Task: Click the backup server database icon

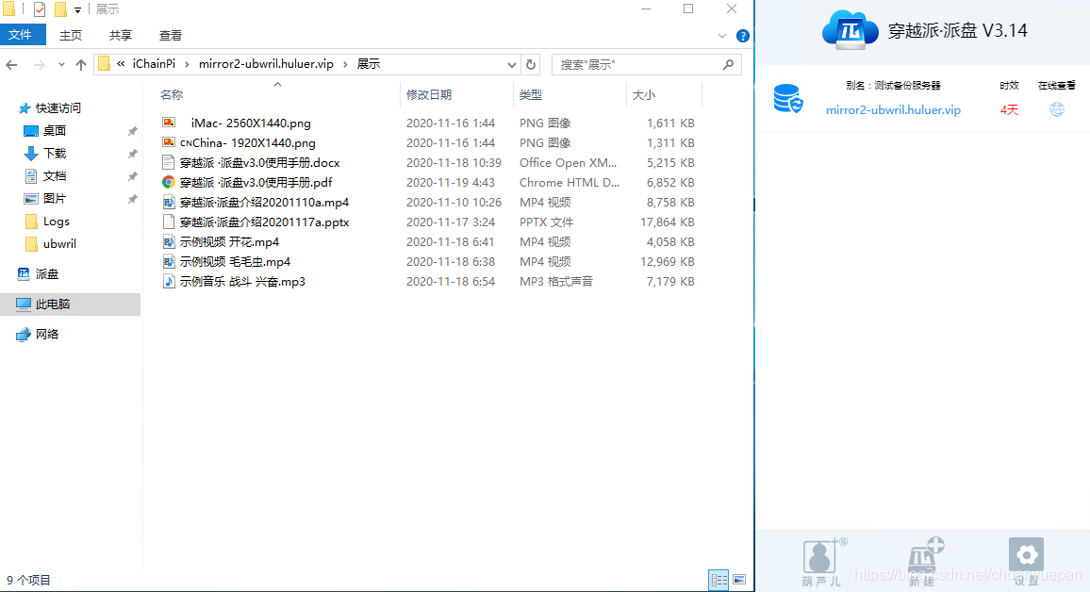Action: point(787,98)
